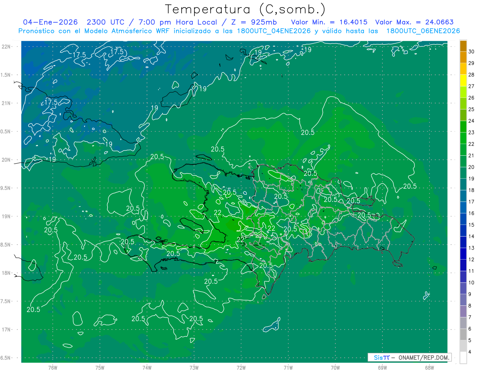Screen dimensions: 482x373
Task: Click the 'Sisπ – ONAMET/REP.DOM.' label
Action: pos(410,357)
